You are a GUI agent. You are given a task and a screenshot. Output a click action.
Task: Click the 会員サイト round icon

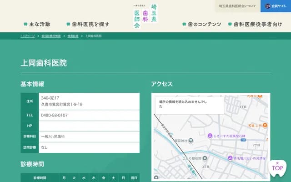click(267, 6)
